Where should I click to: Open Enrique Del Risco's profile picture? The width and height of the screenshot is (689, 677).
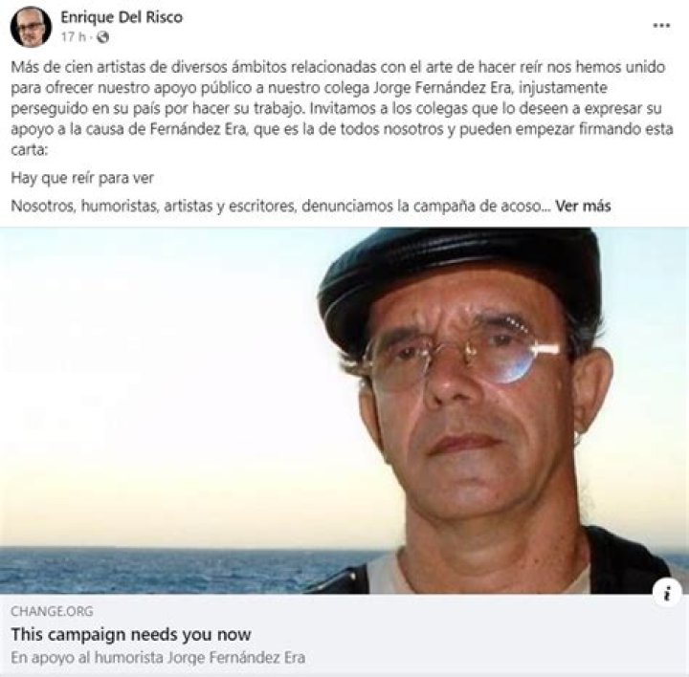point(31,27)
